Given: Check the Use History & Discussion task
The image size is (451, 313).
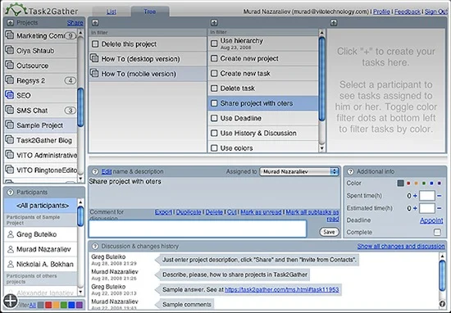Looking at the screenshot, I should 214,133.
